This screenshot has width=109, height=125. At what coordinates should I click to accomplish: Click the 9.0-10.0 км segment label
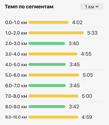coord(16,117)
